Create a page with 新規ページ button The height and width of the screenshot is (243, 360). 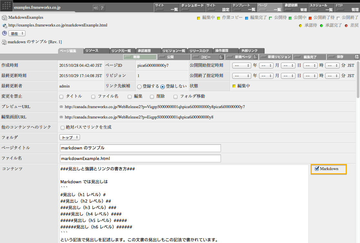[x=242, y=57]
